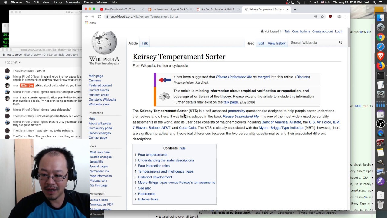Viewport: 387px width, 218px height.
Task: Bookmark this page with the star icon
Action: (x=322, y=17)
